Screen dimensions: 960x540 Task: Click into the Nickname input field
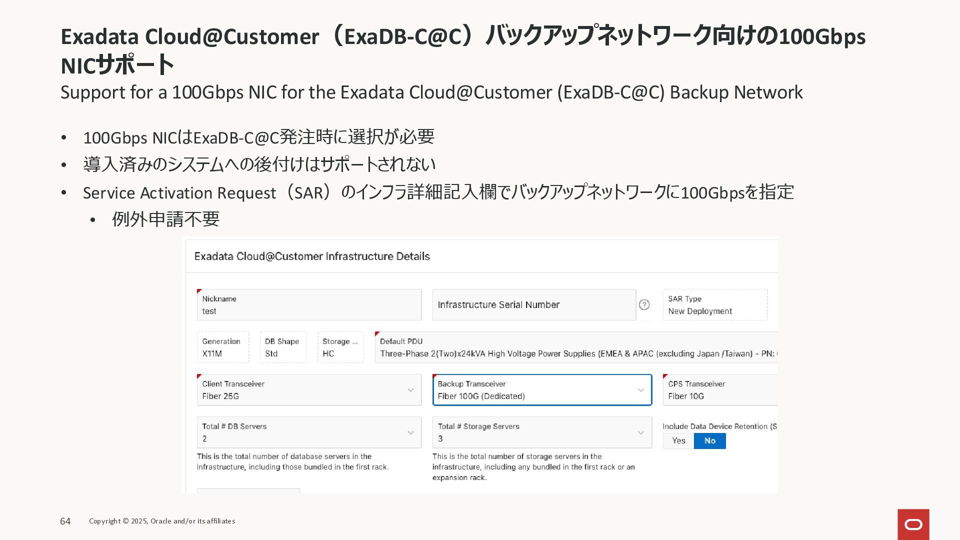click(309, 305)
